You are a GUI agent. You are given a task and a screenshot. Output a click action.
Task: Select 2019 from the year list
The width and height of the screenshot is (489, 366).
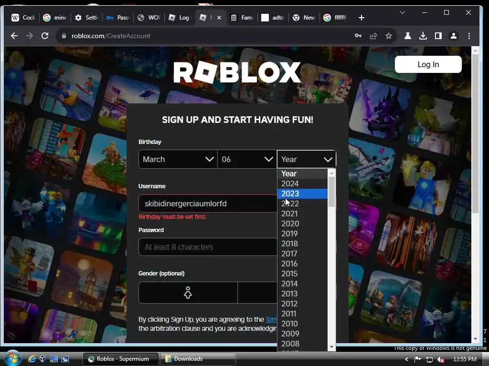302,234
